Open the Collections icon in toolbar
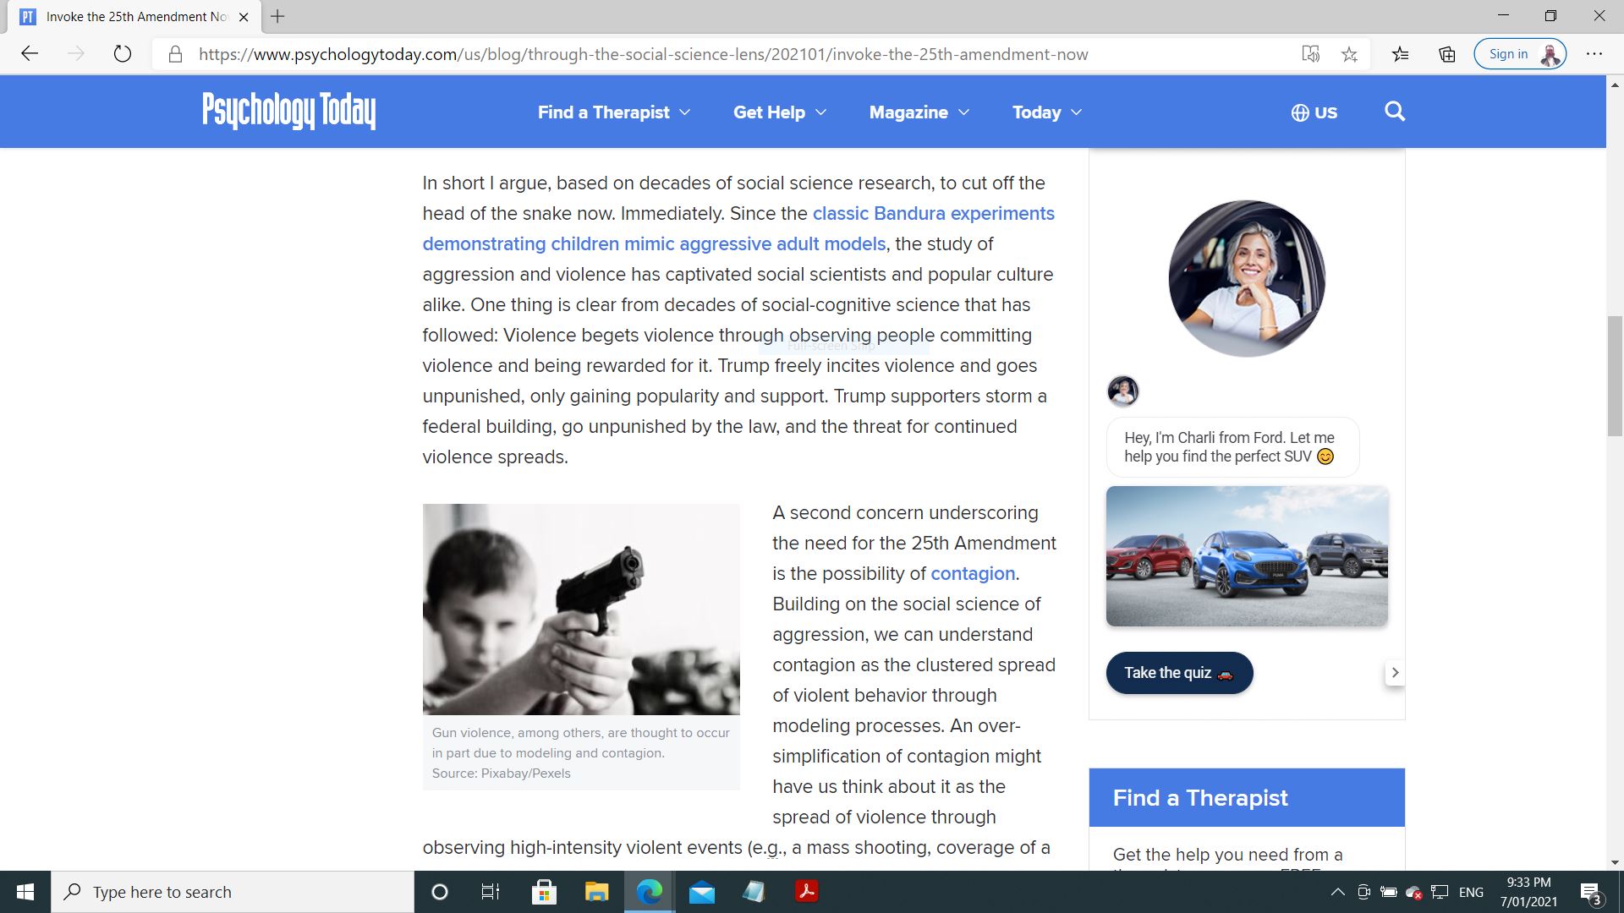Viewport: 1624px width, 913px height. pyautogui.click(x=1447, y=54)
